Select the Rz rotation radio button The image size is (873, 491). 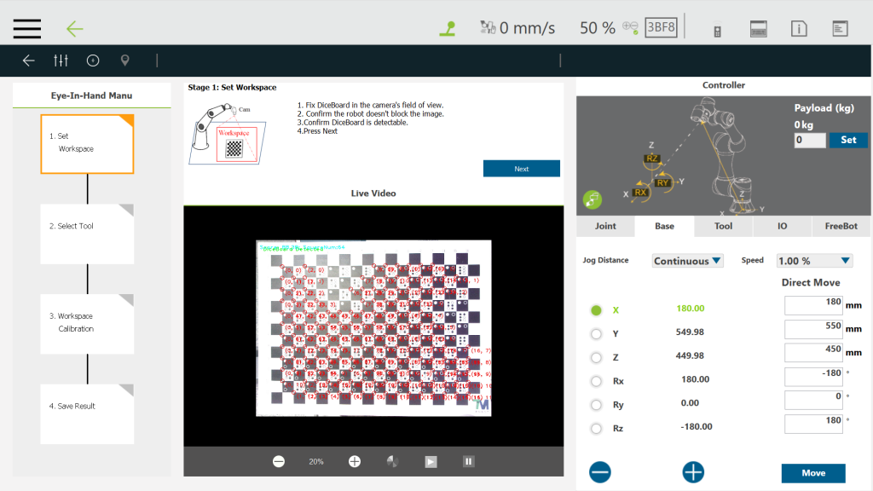click(596, 428)
